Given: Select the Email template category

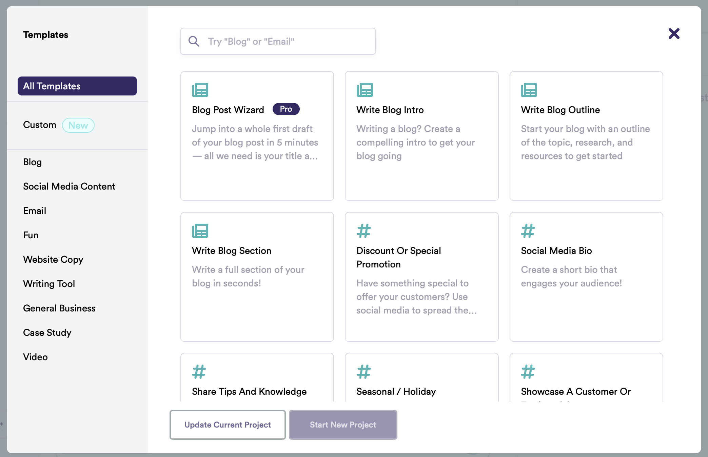Looking at the screenshot, I should point(35,211).
